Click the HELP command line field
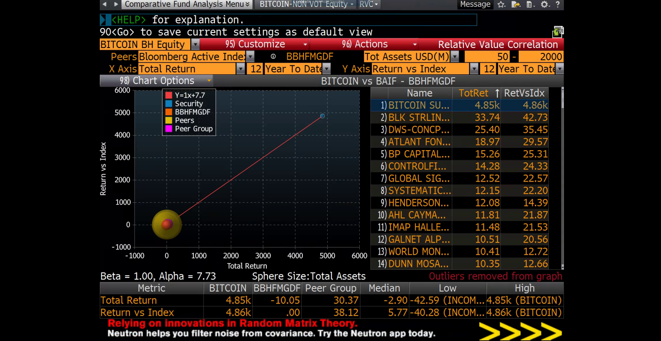Image resolution: width=661 pixels, height=341 pixels. point(289,20)
